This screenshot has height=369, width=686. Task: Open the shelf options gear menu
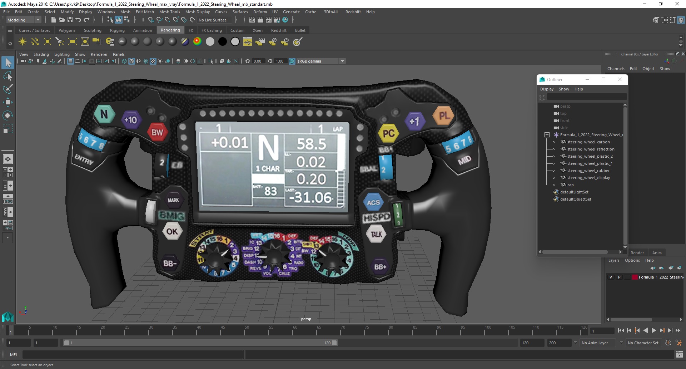point(10,44)
